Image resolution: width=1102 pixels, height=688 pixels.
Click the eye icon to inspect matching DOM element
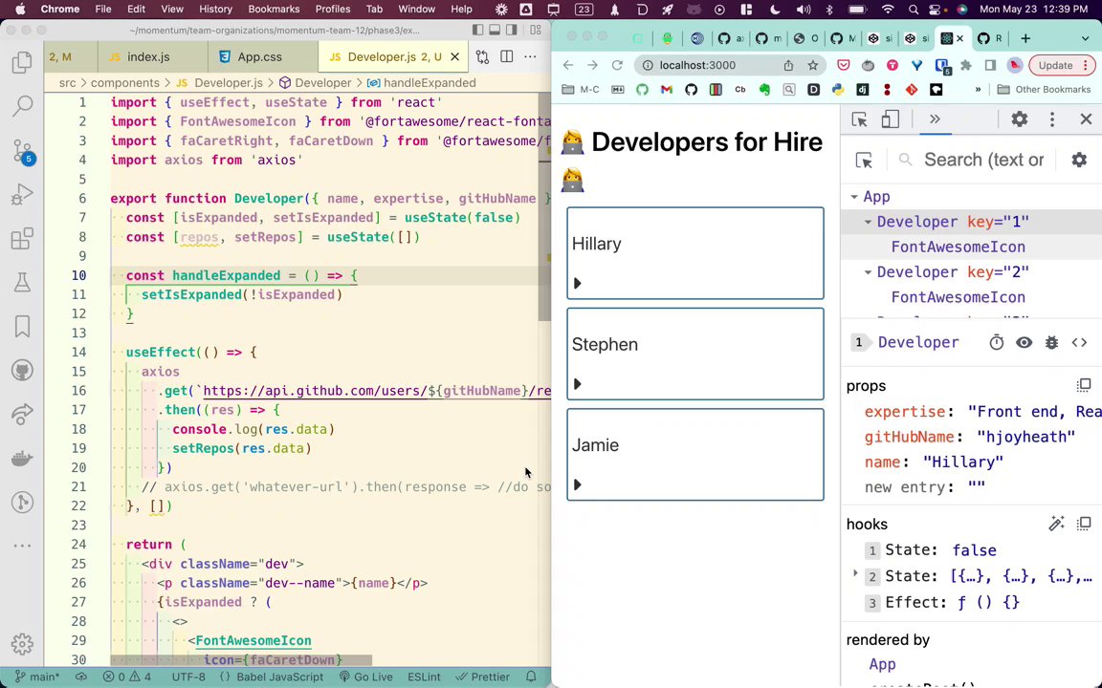1024,342
